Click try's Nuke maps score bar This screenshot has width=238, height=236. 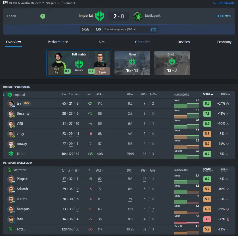click(x=180, y=106)
